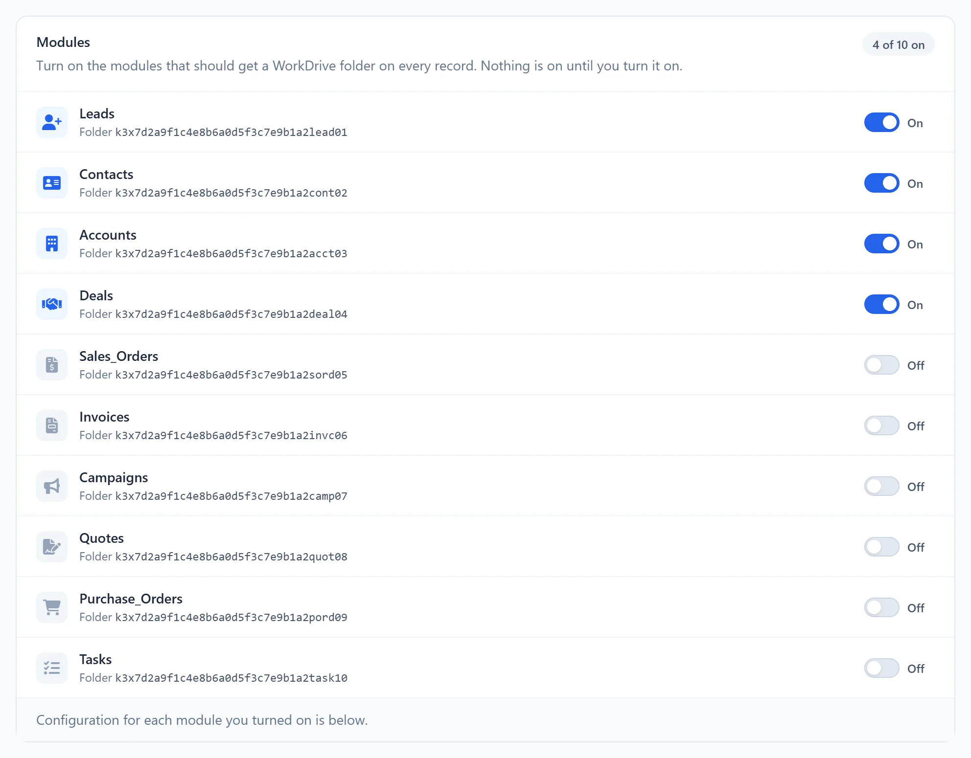Click the Deals module title

coord(96,295)
